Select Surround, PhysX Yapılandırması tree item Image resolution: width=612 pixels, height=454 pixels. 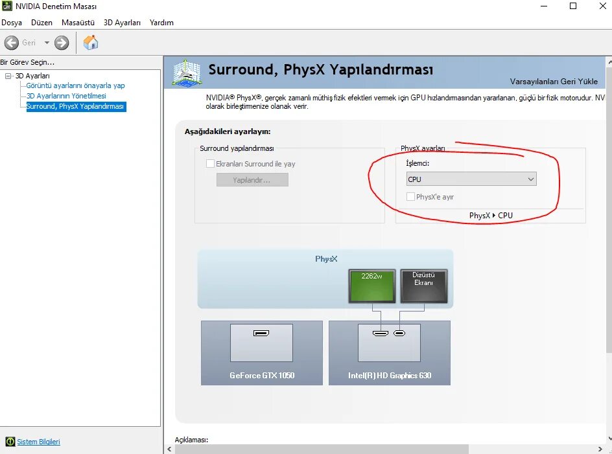[76, 106]
